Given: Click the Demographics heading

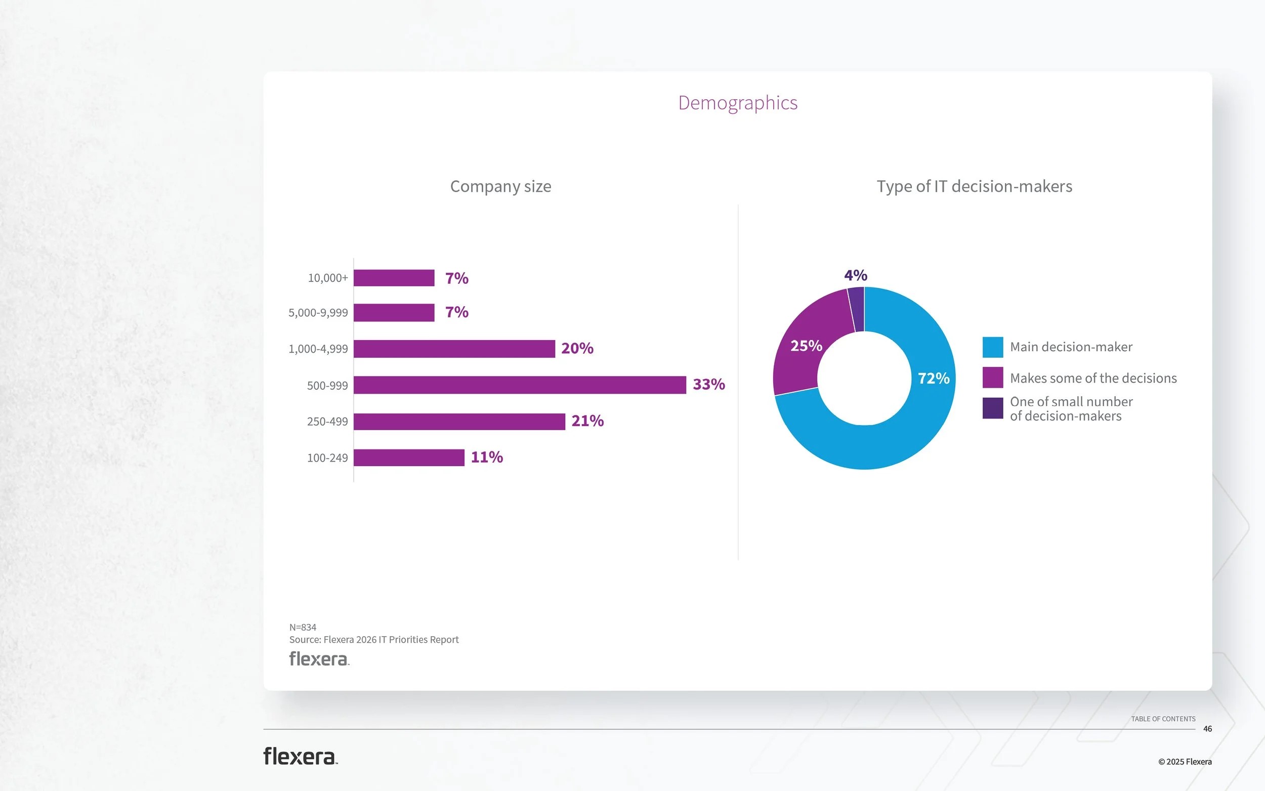Looking at the screenshot, I should pos(737,103).
